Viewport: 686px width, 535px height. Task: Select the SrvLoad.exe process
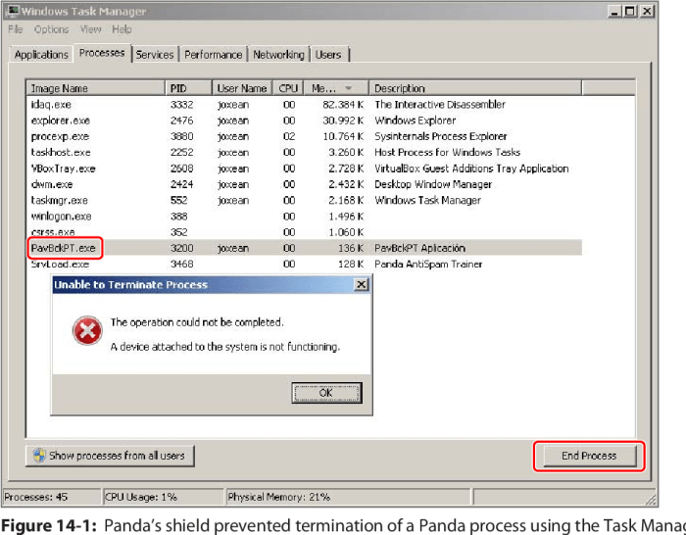(x=304, y=265)
